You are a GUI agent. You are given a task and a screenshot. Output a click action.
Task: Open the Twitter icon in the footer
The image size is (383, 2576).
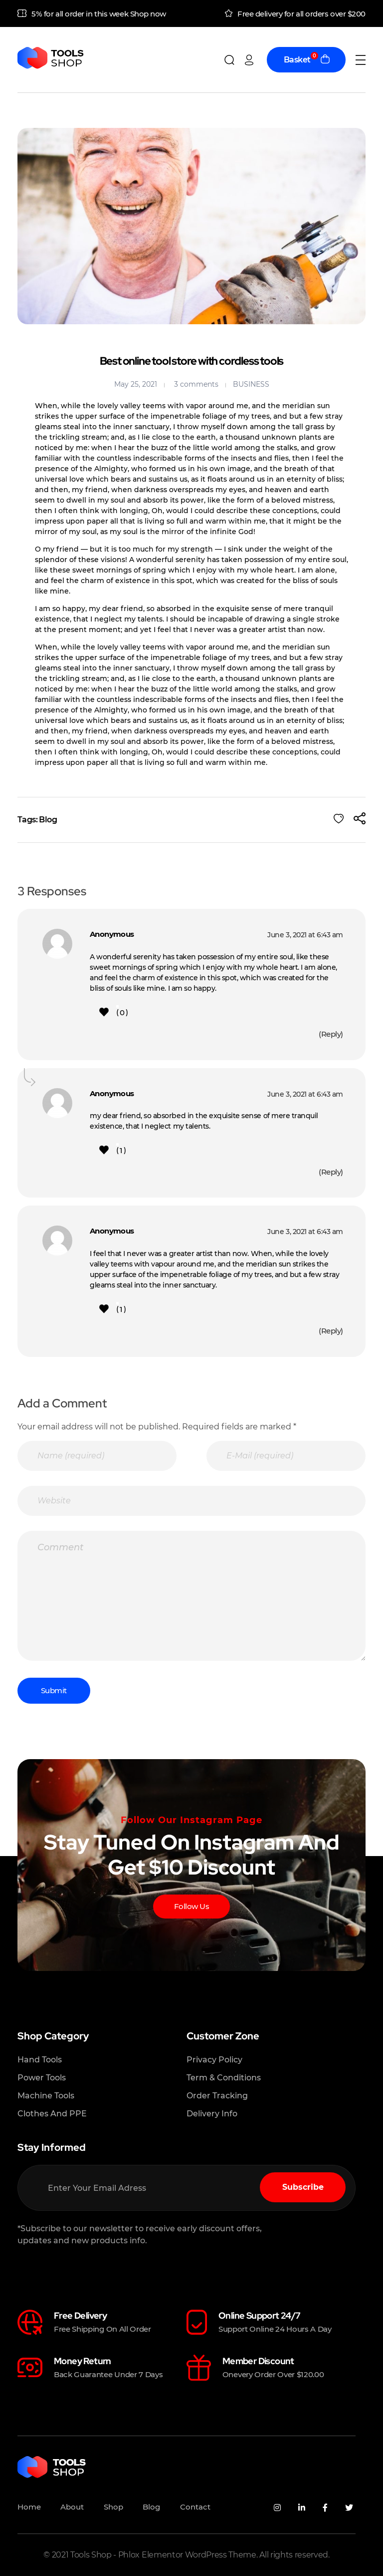tap(349, 2507)
